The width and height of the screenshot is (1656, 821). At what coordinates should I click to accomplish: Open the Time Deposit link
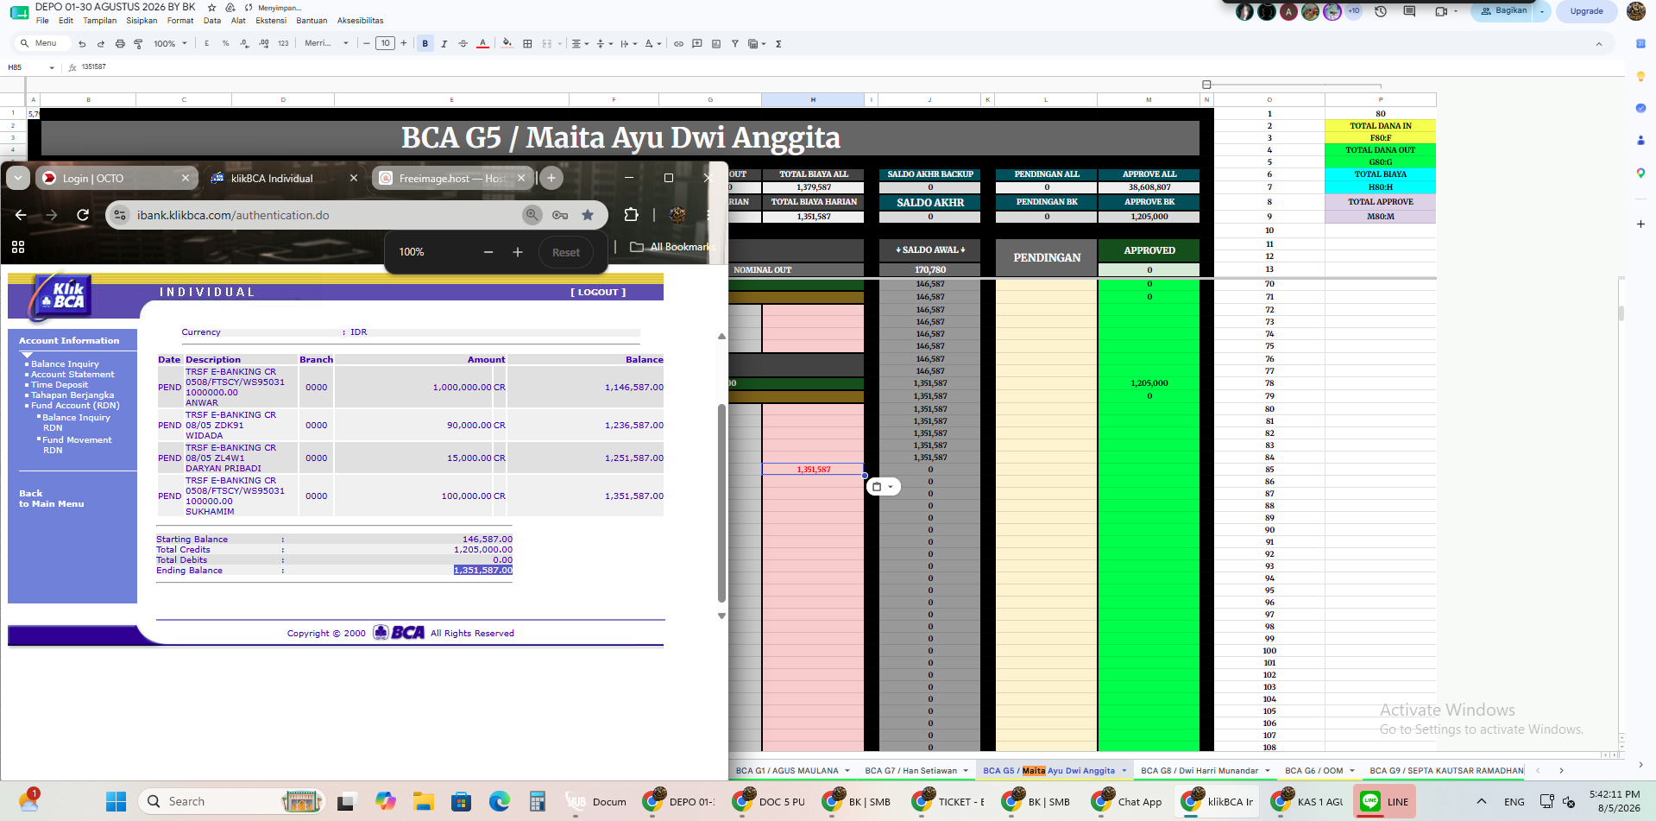point(60,385)
